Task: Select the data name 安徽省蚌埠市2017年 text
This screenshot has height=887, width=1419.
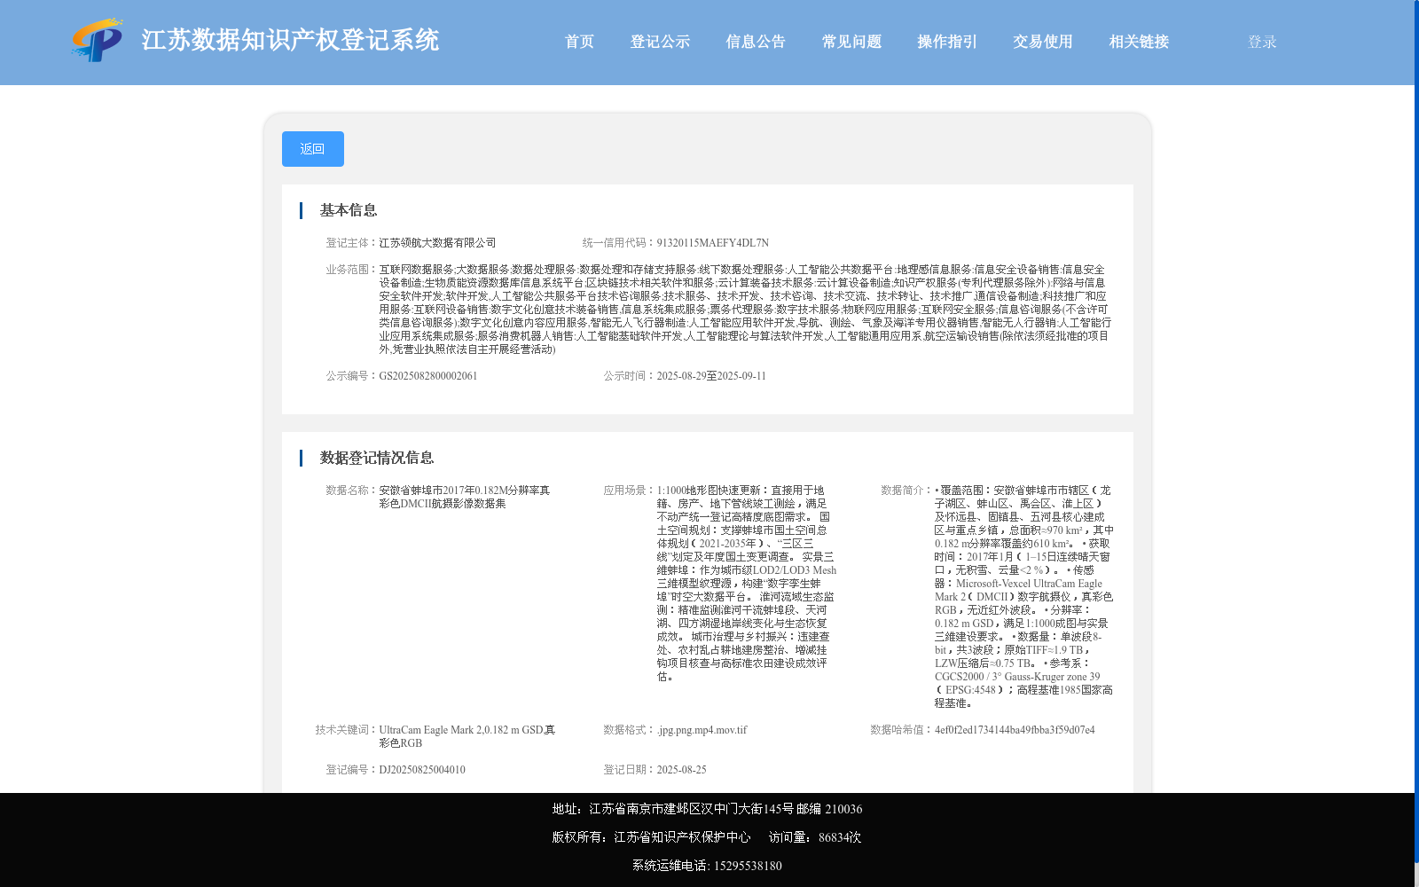Action: pyautogui.click(x=465, y=497)
